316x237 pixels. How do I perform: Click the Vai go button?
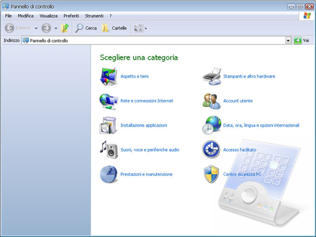[x=302, y=41]
